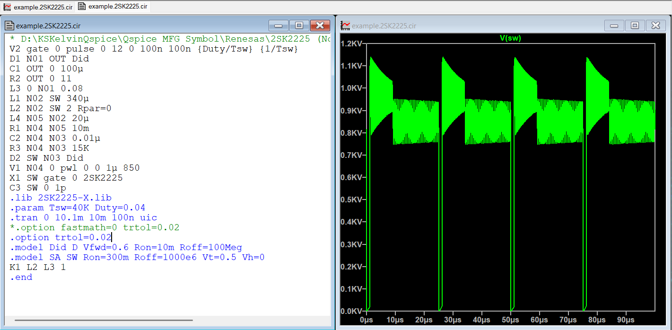Click the netlist window's document icon

point(10,26)
